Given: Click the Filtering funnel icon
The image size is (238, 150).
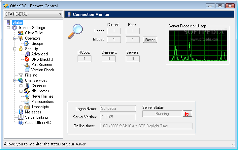Looking at the screenshot, I should click(x=21, y=75).
